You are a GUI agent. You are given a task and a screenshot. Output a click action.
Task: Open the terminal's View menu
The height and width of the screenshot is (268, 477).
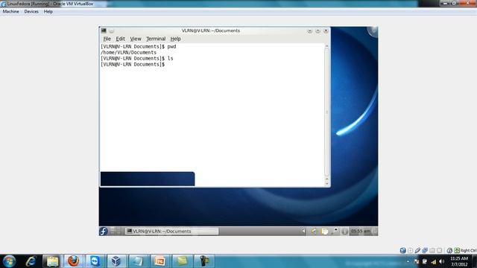(x=136, y=39)
